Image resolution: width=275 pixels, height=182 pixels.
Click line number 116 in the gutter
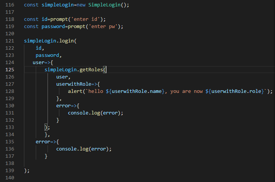click(x=10, y=5)
